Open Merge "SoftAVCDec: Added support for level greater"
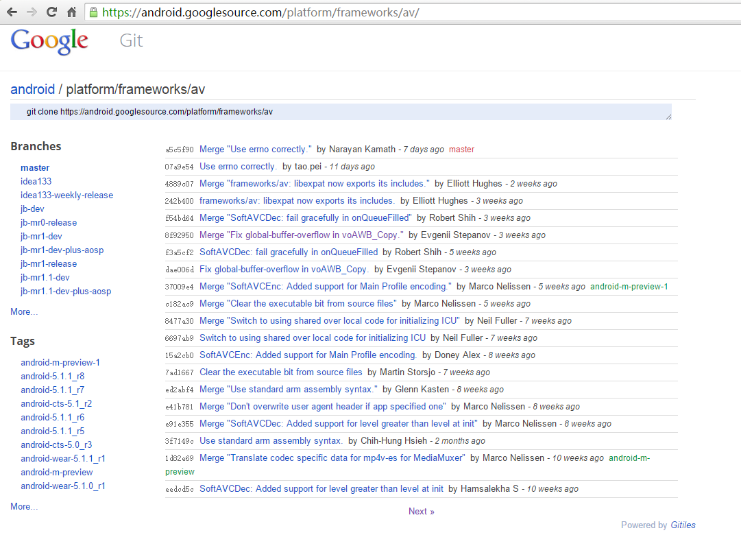Screen dimensions: 741x535 pyautogui.click(x=339, y=423)
